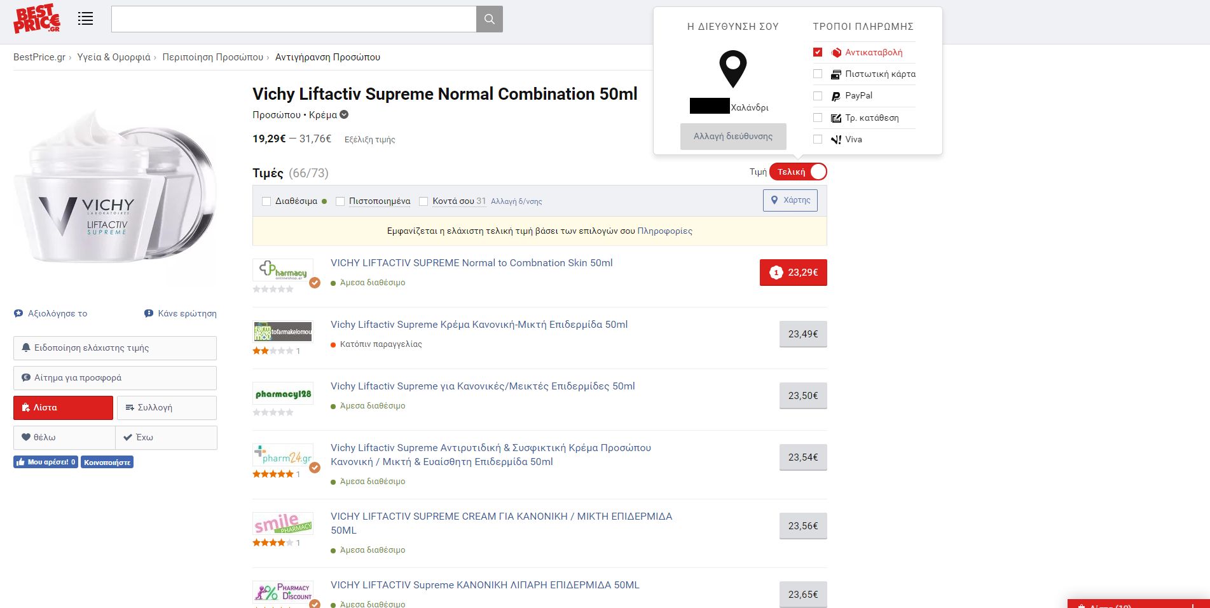Open the Pharmacy Online Shop logo
Screen dimensions: 1210x608
[x=283, y=270]
